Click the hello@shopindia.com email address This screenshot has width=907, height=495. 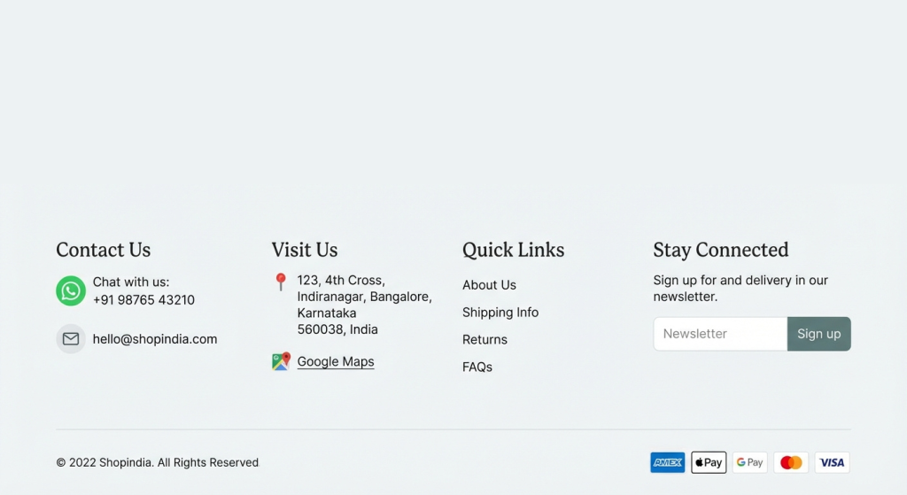coord(155,339)
